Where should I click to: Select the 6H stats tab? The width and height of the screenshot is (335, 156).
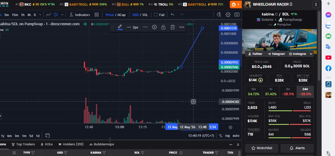(x=288, y=92)
